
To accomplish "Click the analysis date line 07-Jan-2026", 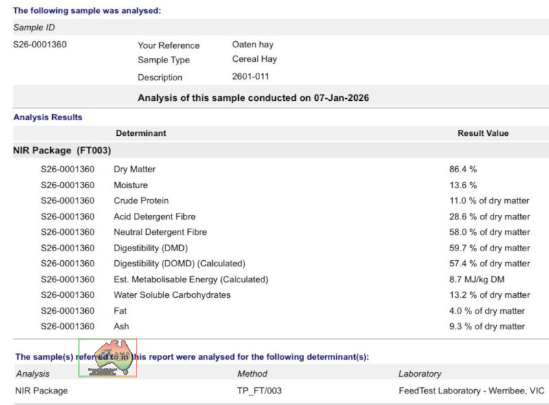I will point(253,97).
